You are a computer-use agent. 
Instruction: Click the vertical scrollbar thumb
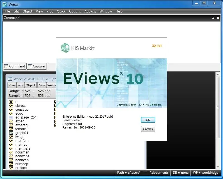218,107
